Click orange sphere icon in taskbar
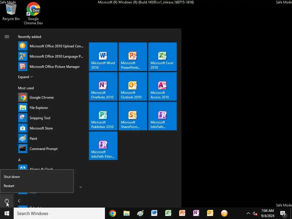The width and height of the screenshot is (292, 219). 224,213
